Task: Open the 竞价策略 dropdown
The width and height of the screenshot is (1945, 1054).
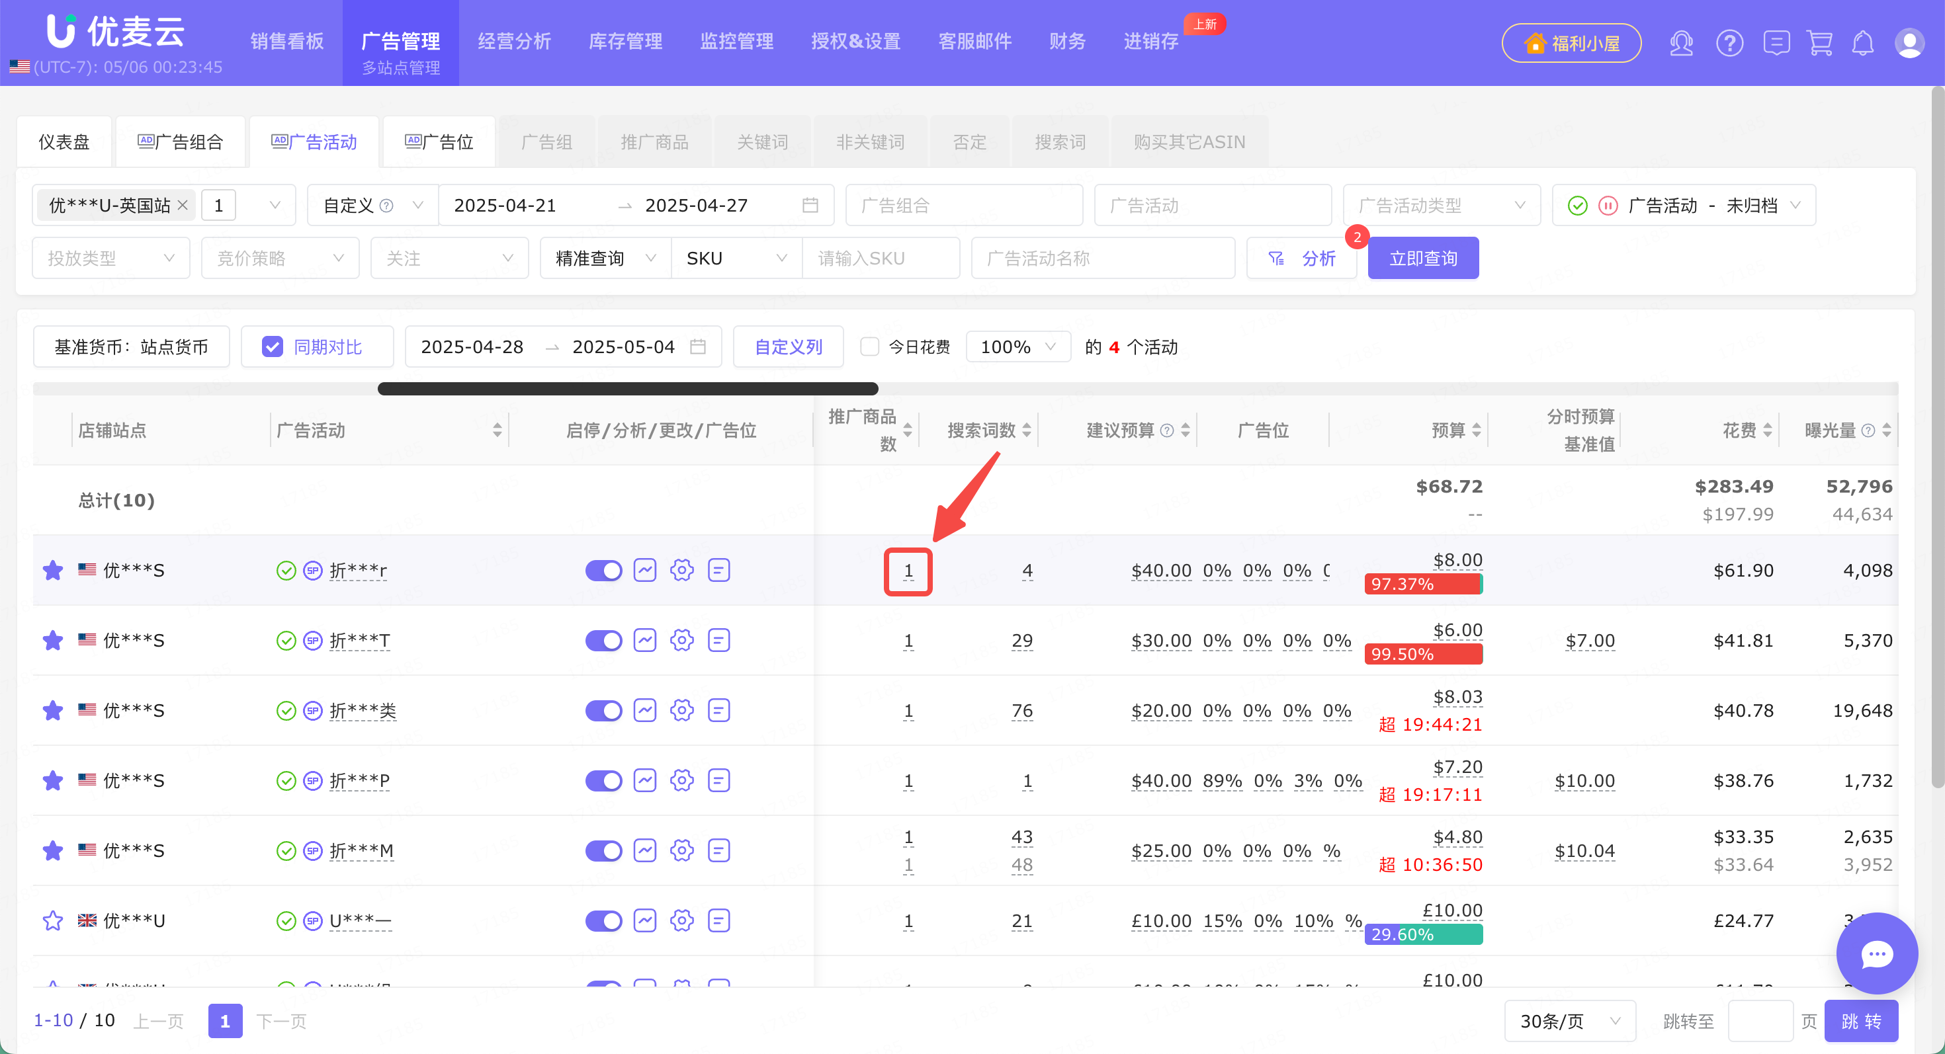Action: pyautogui.click(x=280, y=259)
